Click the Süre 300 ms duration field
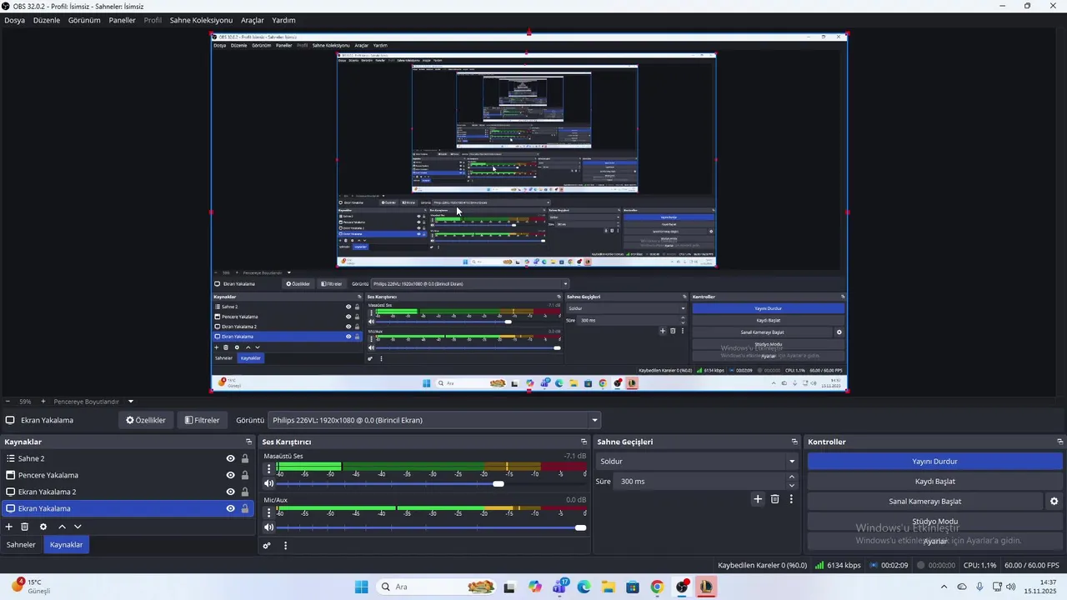The height and width of the screenshot is (600, 1067). (x=700, y=482)
